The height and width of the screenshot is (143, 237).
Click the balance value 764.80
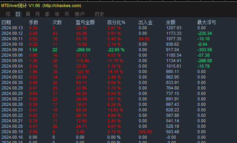(172, 88)
